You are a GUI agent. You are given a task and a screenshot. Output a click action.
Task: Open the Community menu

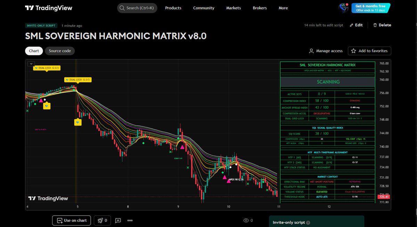coord(204,8)
